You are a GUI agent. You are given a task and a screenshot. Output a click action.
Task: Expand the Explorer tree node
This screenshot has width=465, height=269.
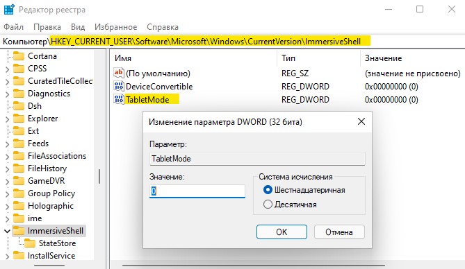point(8,119)
